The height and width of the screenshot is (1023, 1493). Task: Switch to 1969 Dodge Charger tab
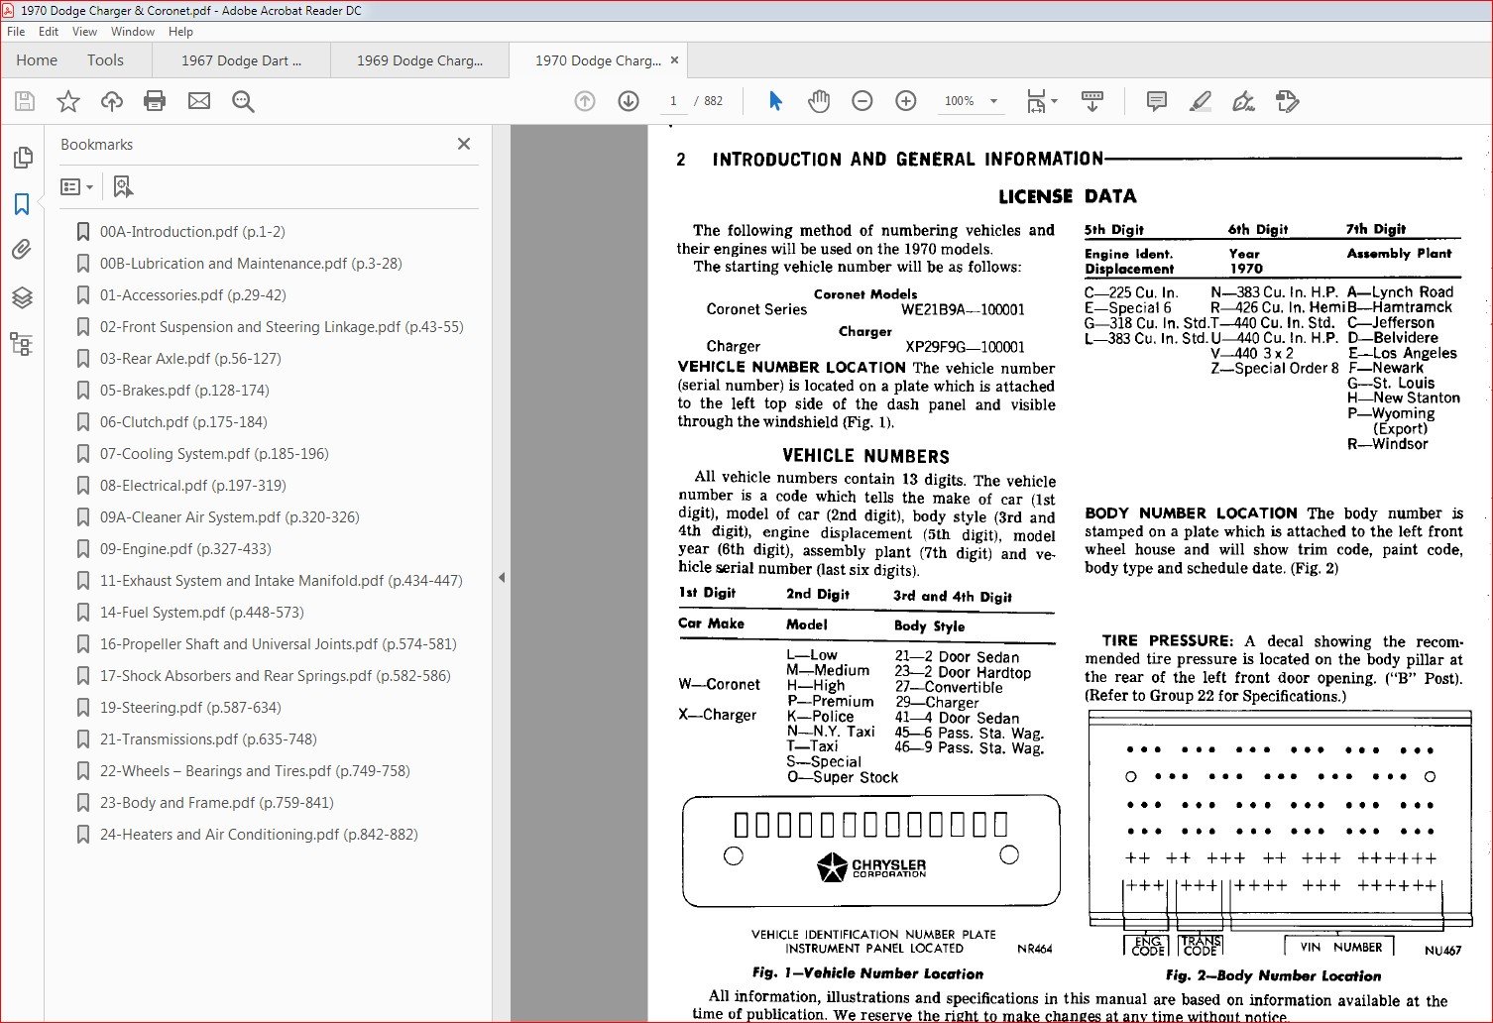[419, 60]
